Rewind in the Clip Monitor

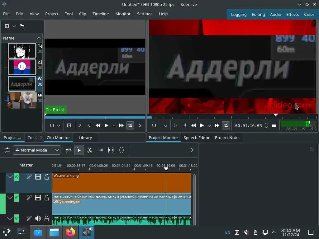click(98, 125)
